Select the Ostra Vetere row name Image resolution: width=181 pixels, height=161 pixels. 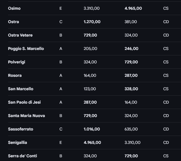[x=20, y=35]
